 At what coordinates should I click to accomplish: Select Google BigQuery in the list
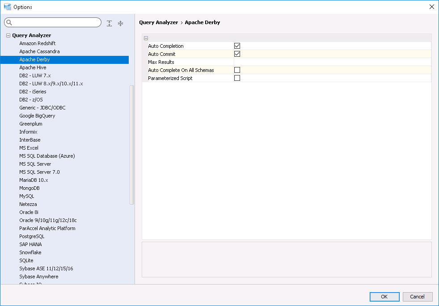click(37, 116)
